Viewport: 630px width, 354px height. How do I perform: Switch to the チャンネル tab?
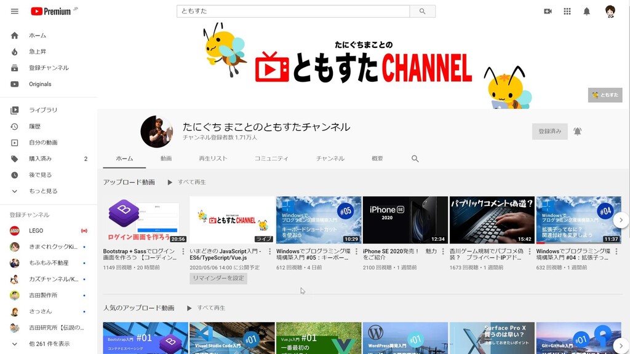[x=330, y=159]
